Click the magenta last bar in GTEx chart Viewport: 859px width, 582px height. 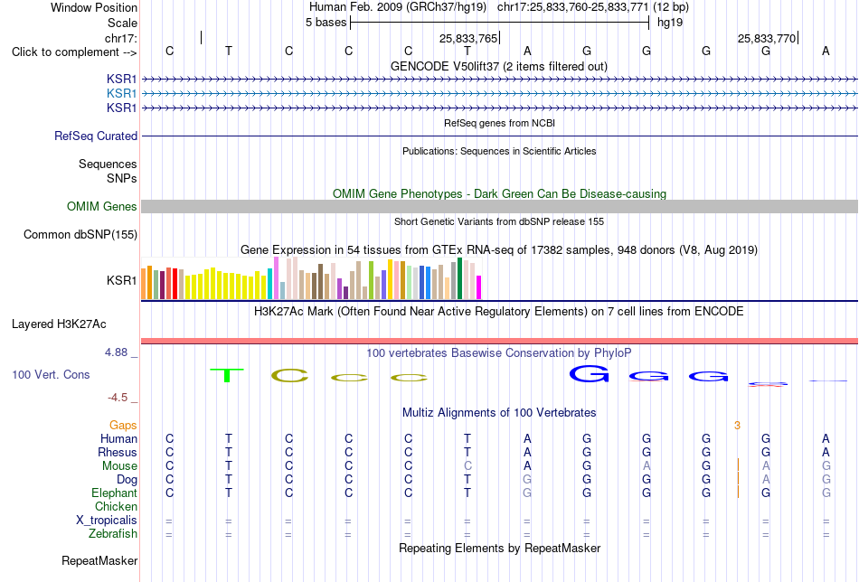coord(479,287)
